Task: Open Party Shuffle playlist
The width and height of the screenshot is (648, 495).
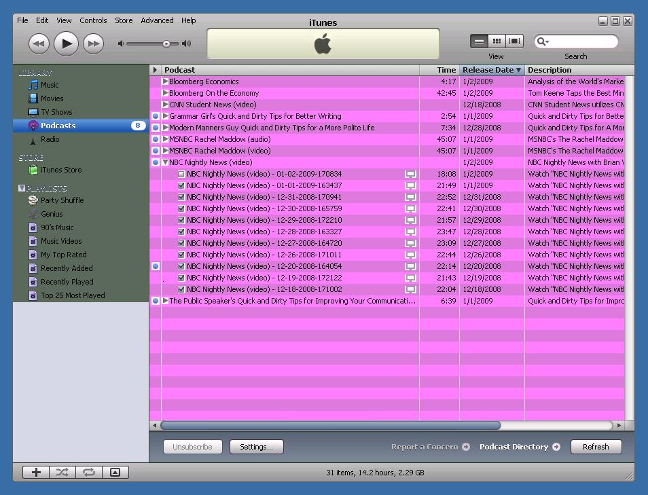Action: click(x=62, y=200)
